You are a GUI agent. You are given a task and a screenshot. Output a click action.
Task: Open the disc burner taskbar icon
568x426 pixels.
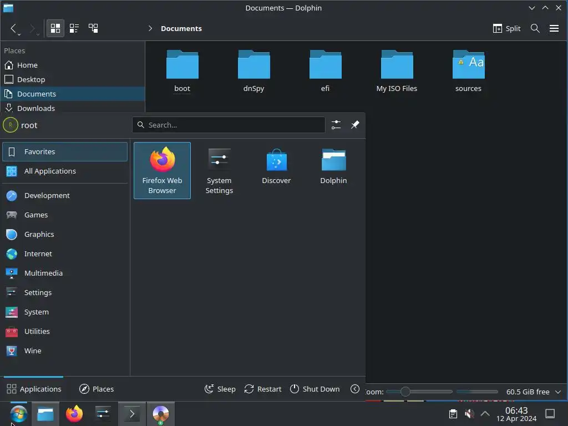[160, 414]
